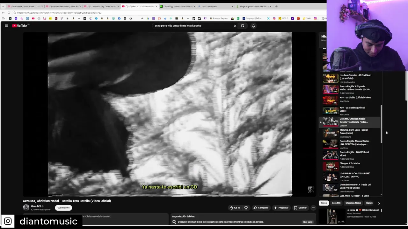The image size is (408, 229).
Task: Click the Suscribirme button
Action: point(63,208)
